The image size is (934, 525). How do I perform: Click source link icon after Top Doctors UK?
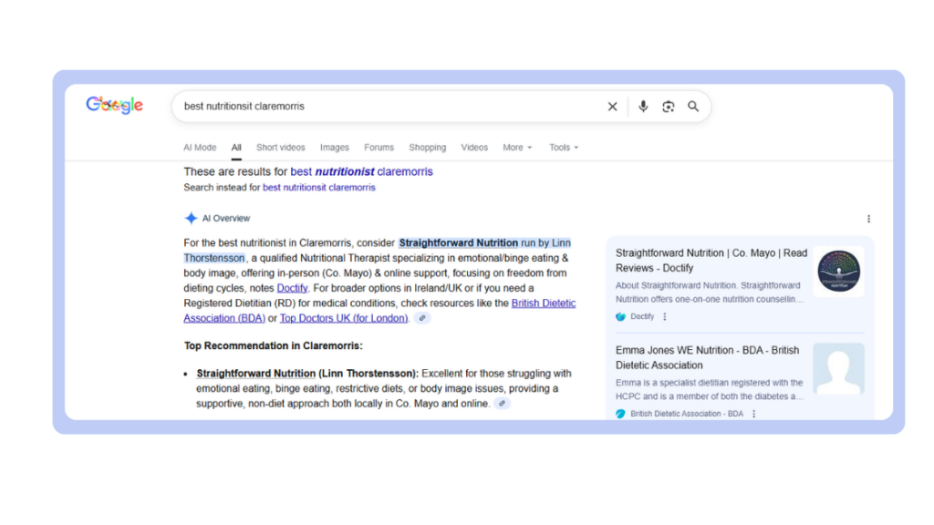tap(421, 318)
